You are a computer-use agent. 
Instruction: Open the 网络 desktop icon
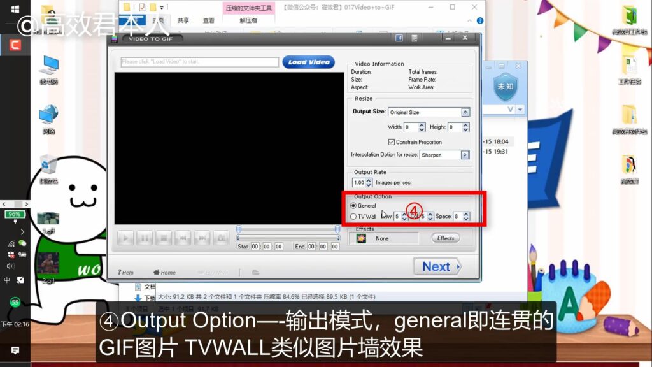48,119
